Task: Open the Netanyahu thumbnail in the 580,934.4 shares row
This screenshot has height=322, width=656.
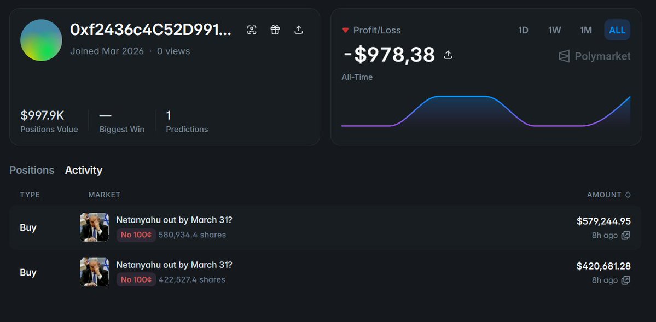Action: 94,227
